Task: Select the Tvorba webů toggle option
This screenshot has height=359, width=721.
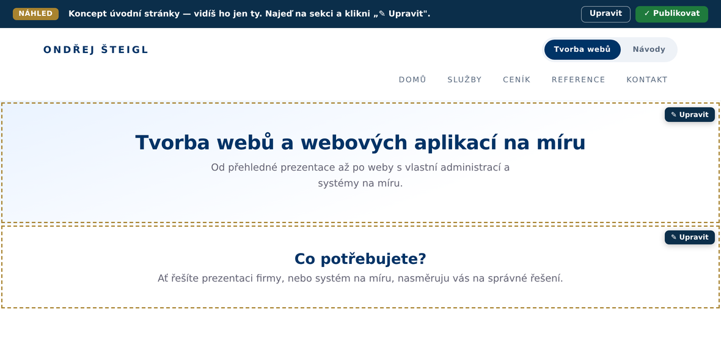Action: point(582,49)
